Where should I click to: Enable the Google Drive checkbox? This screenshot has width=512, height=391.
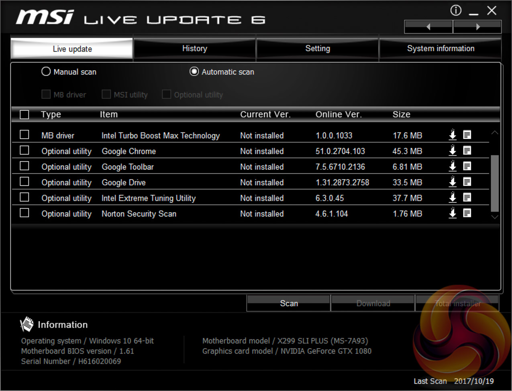pyautogui.click(x=24, y=181)
